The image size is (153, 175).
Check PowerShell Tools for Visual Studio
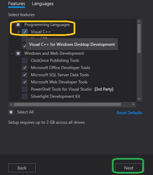point(25,89)
